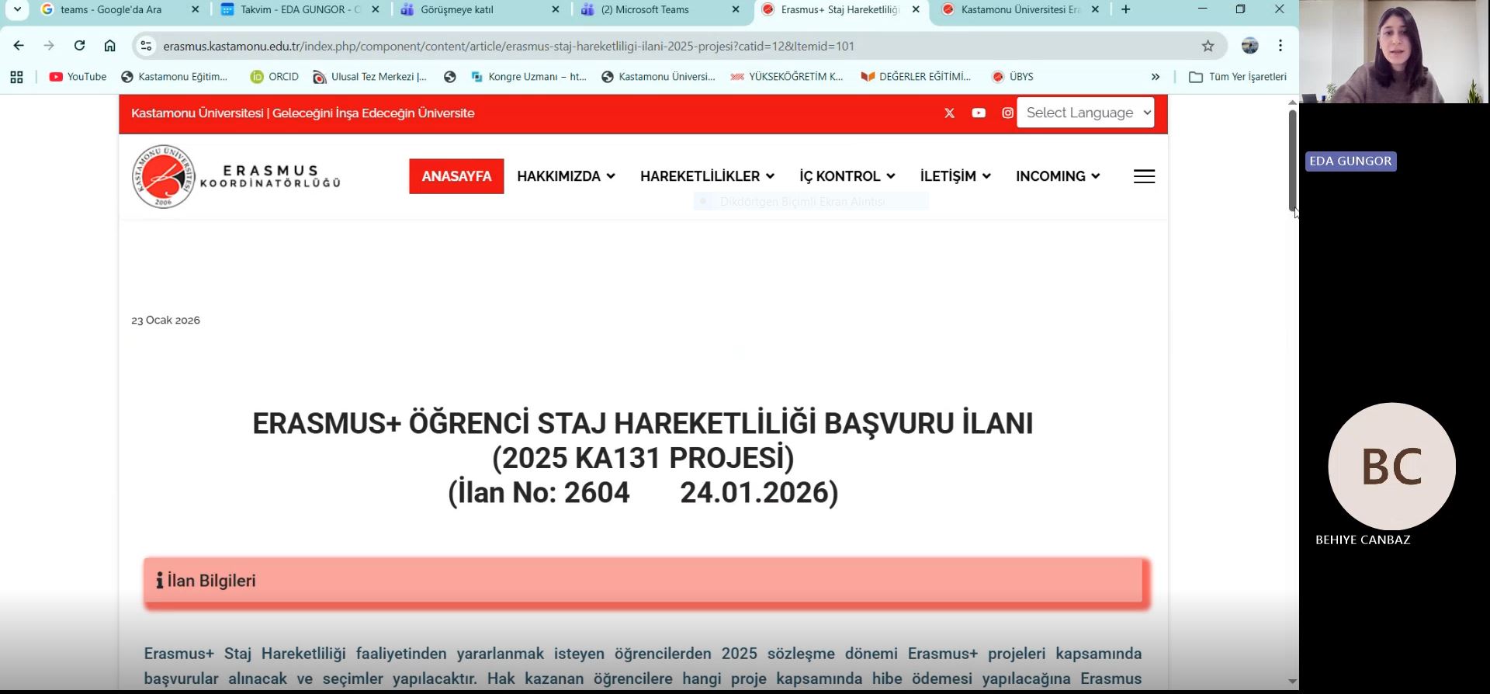This screenshot has width=1490, height=694.
Task: Open the browser home page
Action: 109,46
